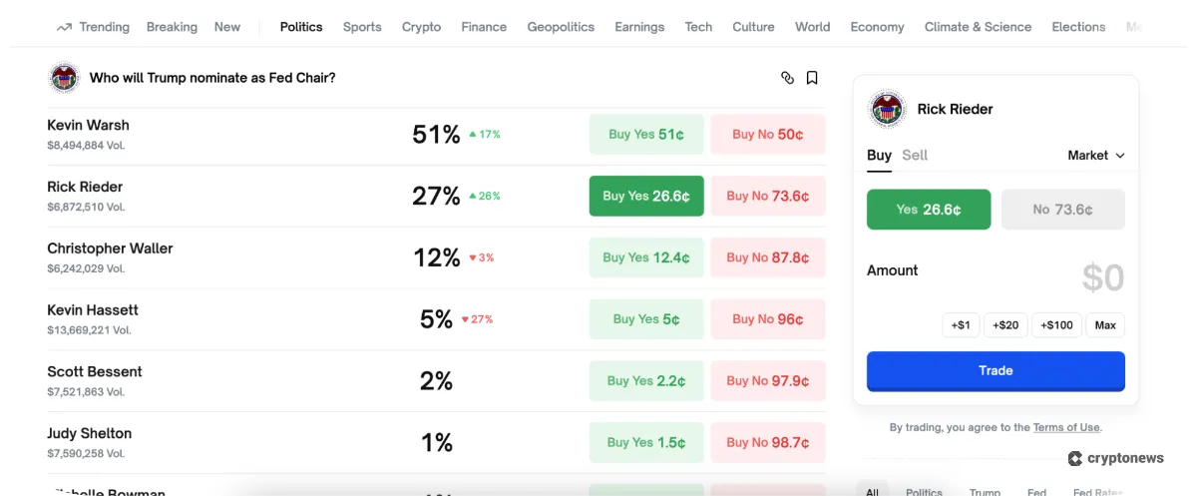Viewport: 1197px width, 496px height.
Task: Open the Politics category tab
Action: pyautogui.click(x=301, y=27)
